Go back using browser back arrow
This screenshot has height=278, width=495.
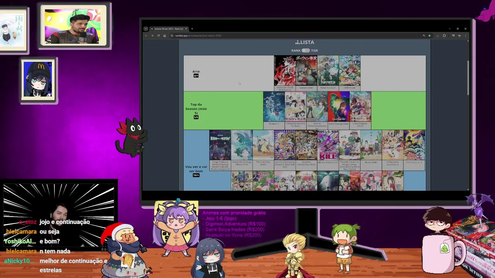pos(146,36)
